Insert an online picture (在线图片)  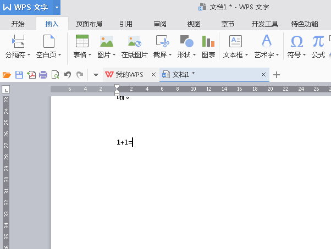click(x=134, y=42)
